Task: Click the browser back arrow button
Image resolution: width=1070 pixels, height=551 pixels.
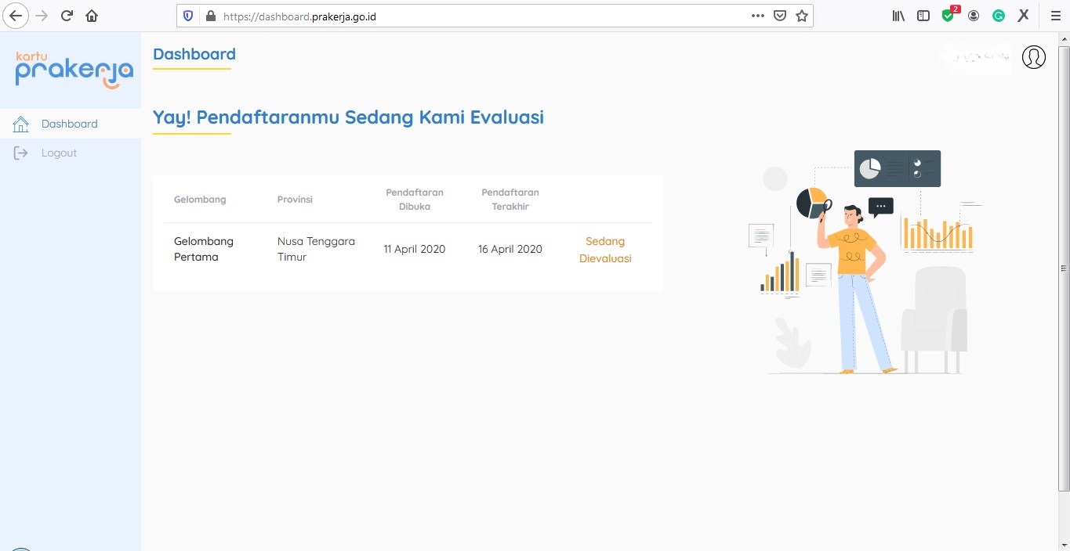Action: tap(16, 16)
